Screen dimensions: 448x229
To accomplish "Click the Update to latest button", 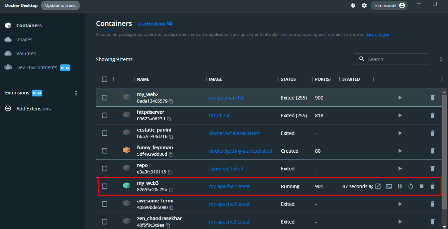I will coord(60,5).
